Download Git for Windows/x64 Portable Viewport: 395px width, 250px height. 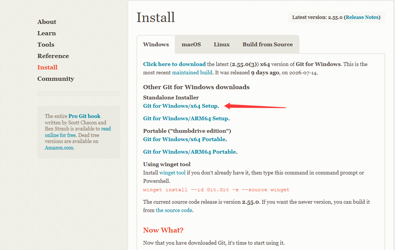click(x=184, y=139)
